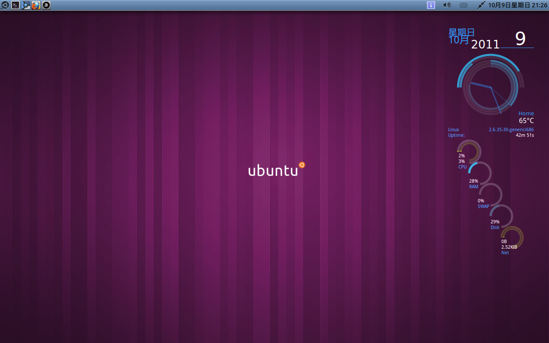549x343 pixels.
Task: Click the Linux label
Action: 454,129
